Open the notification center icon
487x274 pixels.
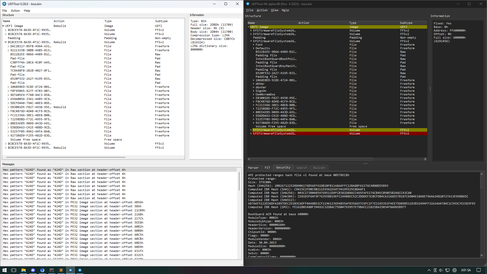click(x=478, y=270)
